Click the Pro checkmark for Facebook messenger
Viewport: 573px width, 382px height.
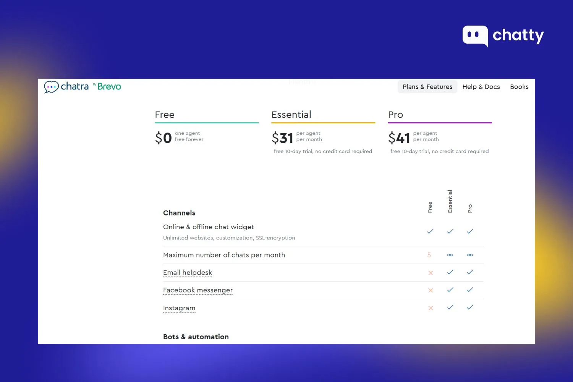coord(470,290)
